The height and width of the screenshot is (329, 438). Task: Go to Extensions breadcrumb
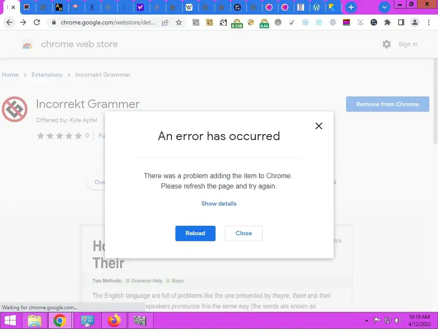click(x=47, y=75)
